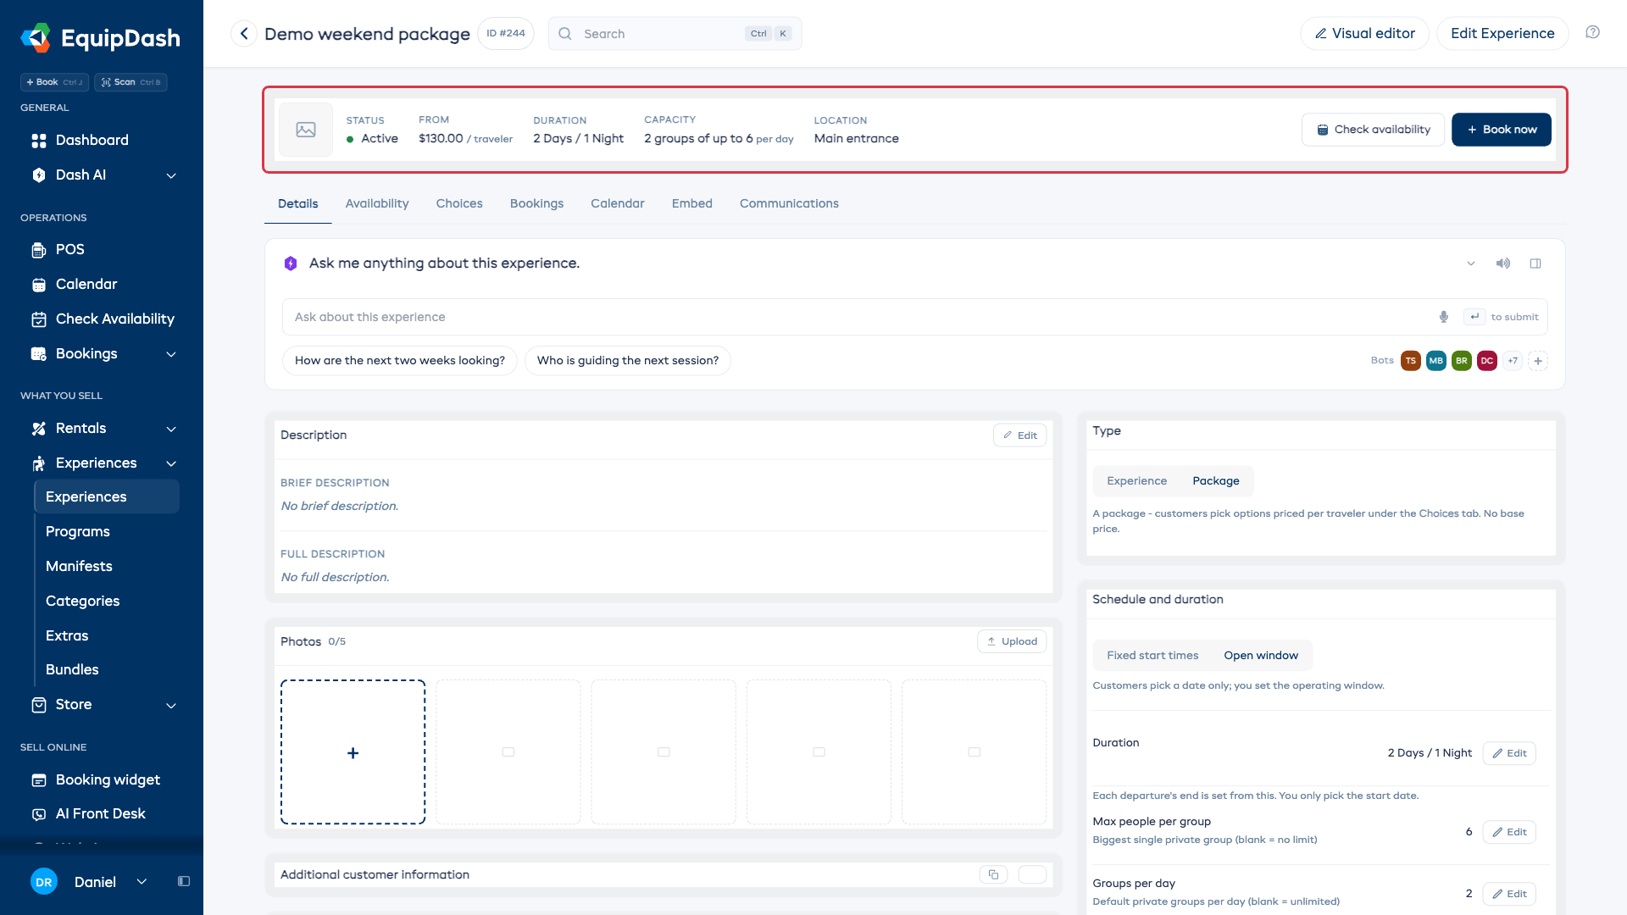1627x915 pixels.
Task: Collapse the sidebar with the panel icon
Action: (184, 881)
